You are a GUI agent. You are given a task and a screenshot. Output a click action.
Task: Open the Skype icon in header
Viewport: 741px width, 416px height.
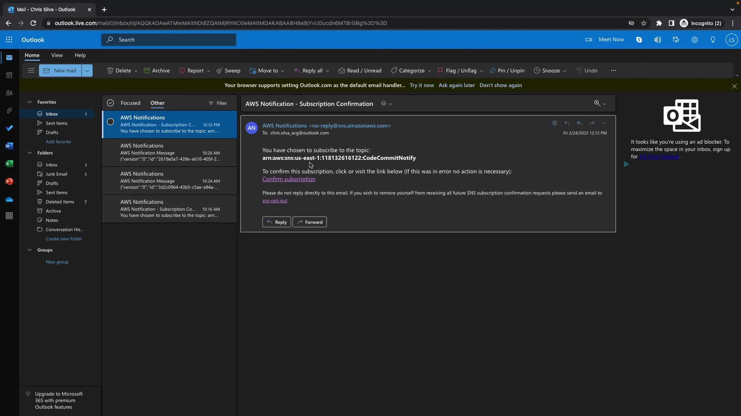pyautogui.click(x=639, y=40)
